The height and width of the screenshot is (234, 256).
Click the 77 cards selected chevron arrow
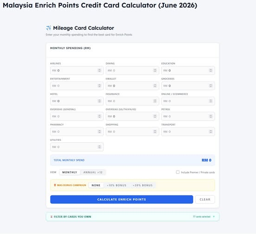tap(214, 216)
